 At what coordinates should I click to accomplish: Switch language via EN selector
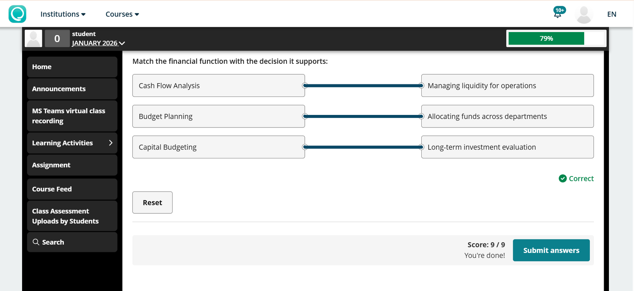tap(612, 14)
